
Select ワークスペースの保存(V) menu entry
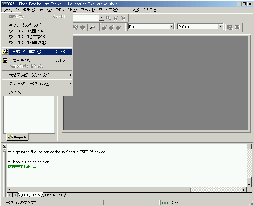(x=37, y=37)
